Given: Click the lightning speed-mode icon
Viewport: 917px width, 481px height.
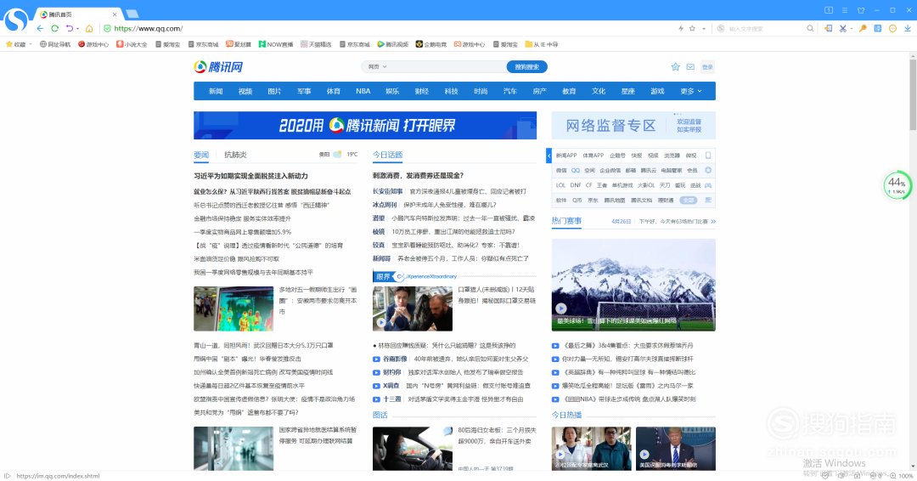Looking at the screenshot, I should pos(681,28).
